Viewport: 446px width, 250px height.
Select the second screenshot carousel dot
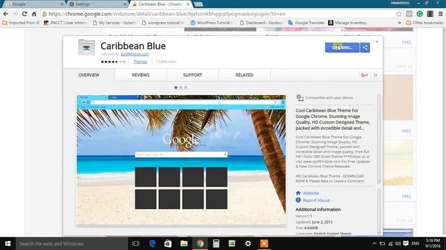180,87
